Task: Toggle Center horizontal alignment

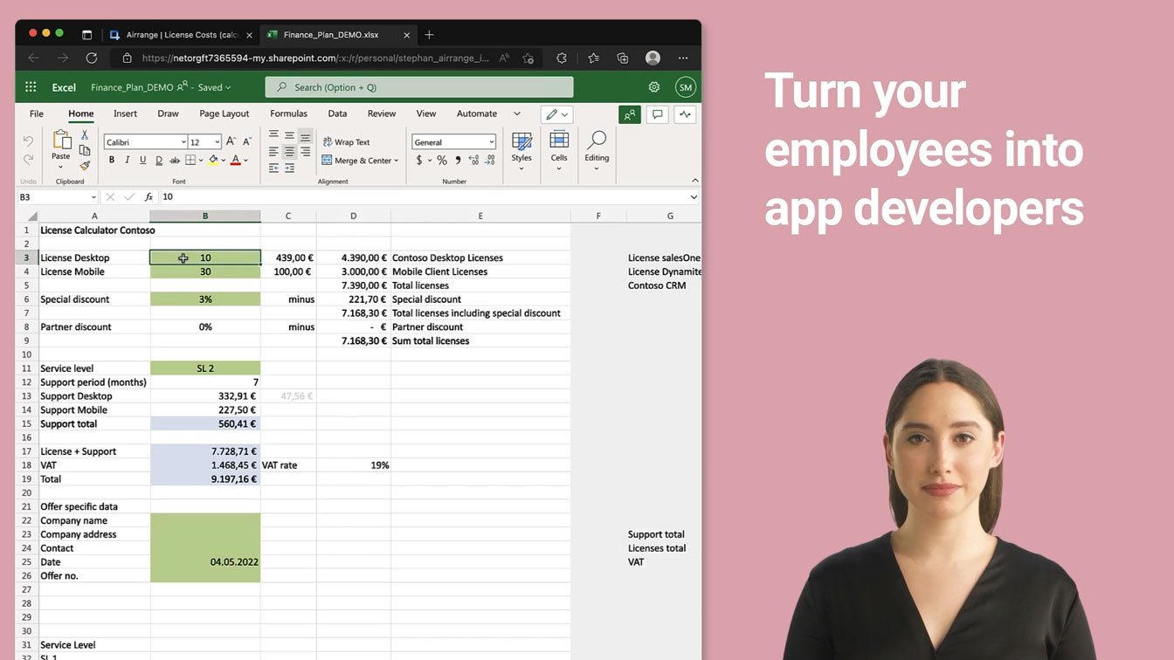Action: pos(289,152)
